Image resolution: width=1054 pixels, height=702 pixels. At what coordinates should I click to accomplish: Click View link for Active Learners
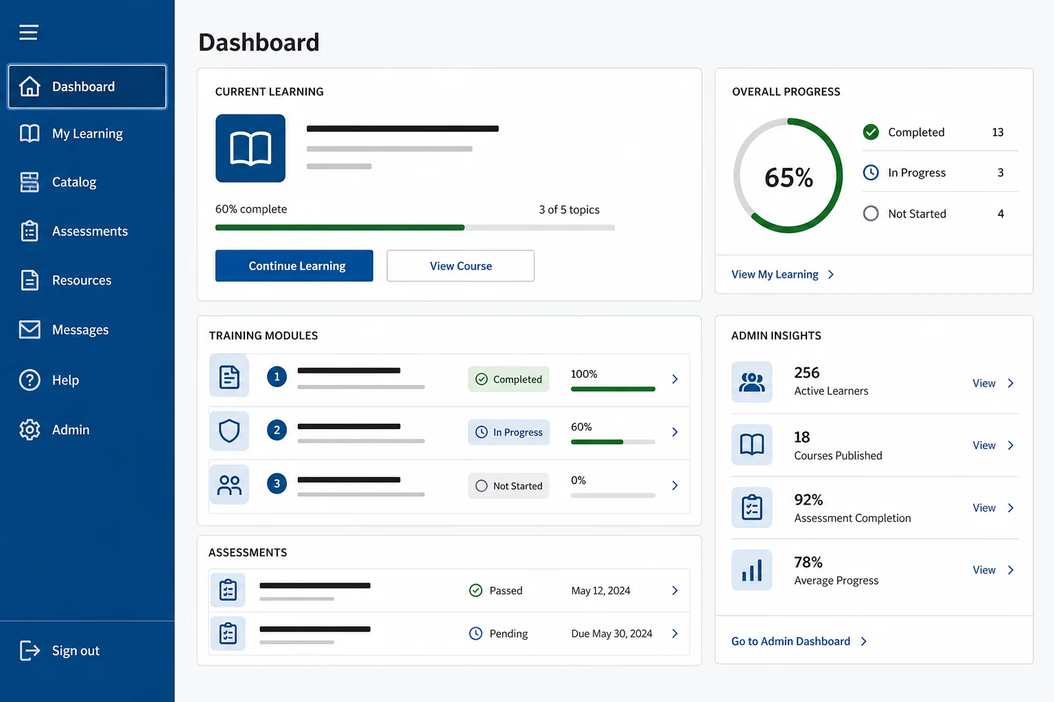click(984, 383)
